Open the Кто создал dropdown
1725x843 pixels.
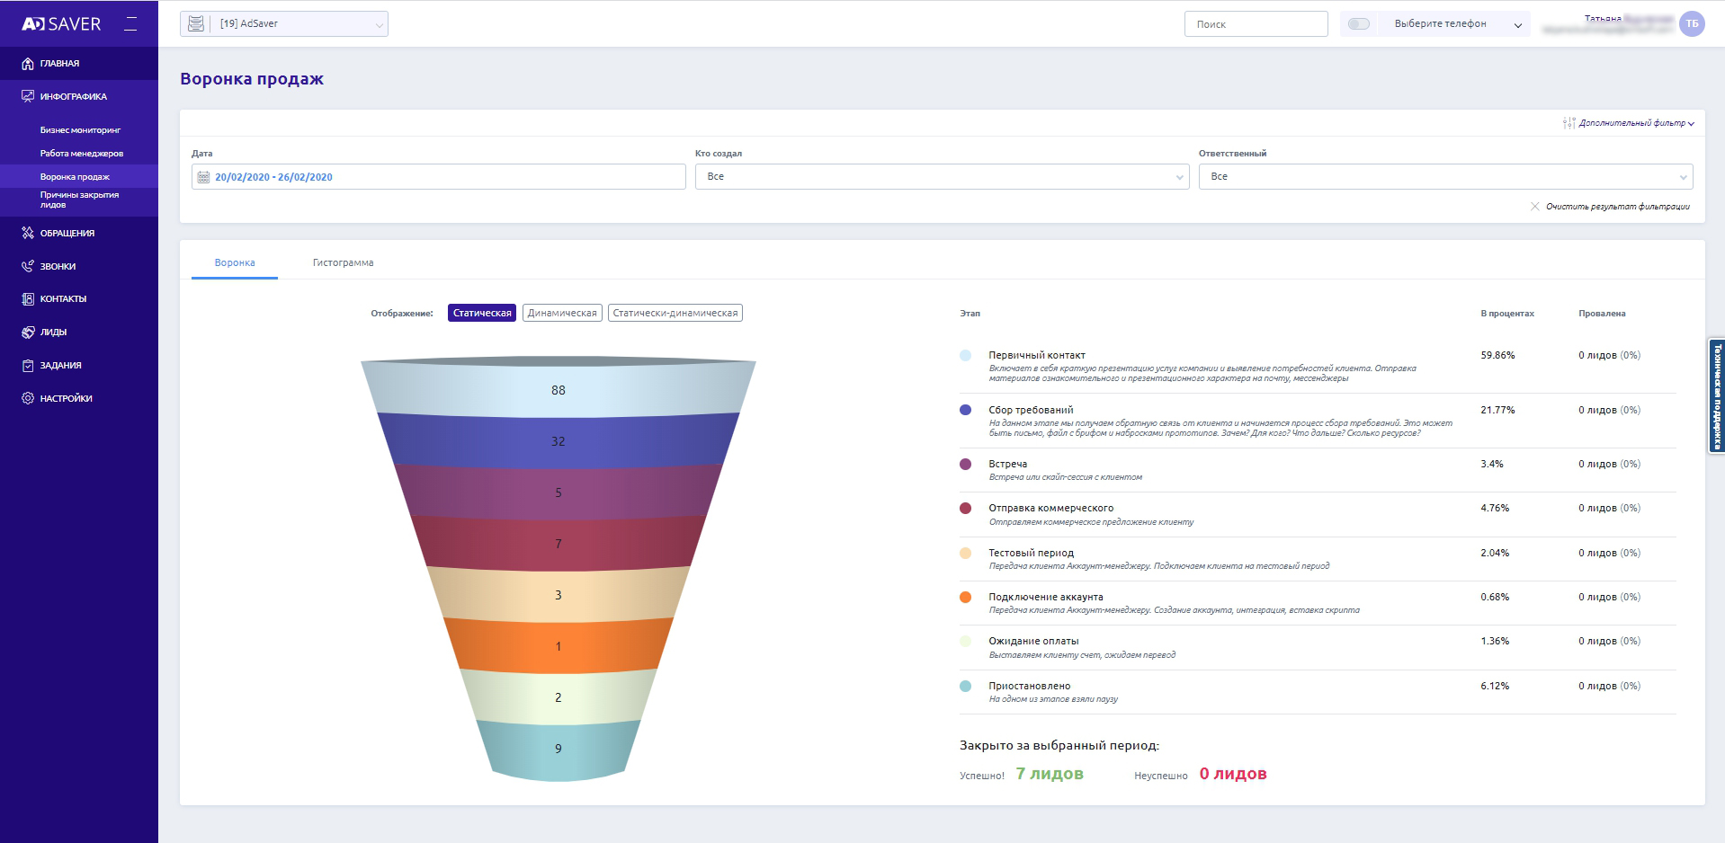click(942, 177)
